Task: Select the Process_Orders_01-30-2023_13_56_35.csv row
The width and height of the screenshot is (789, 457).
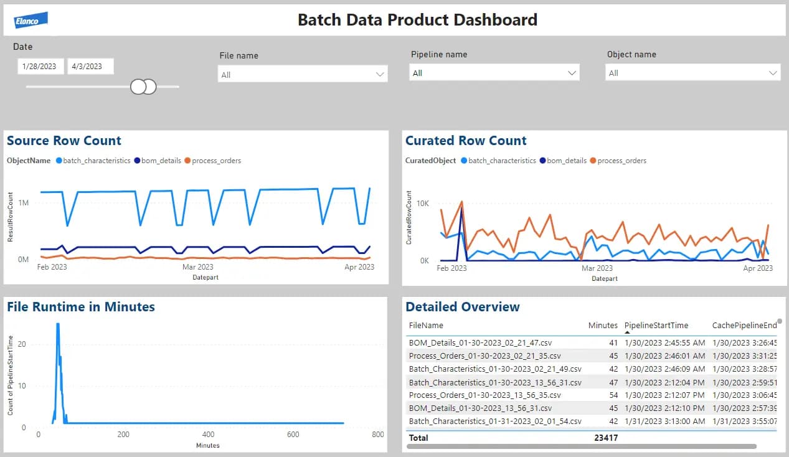Action: pos(484,395)
